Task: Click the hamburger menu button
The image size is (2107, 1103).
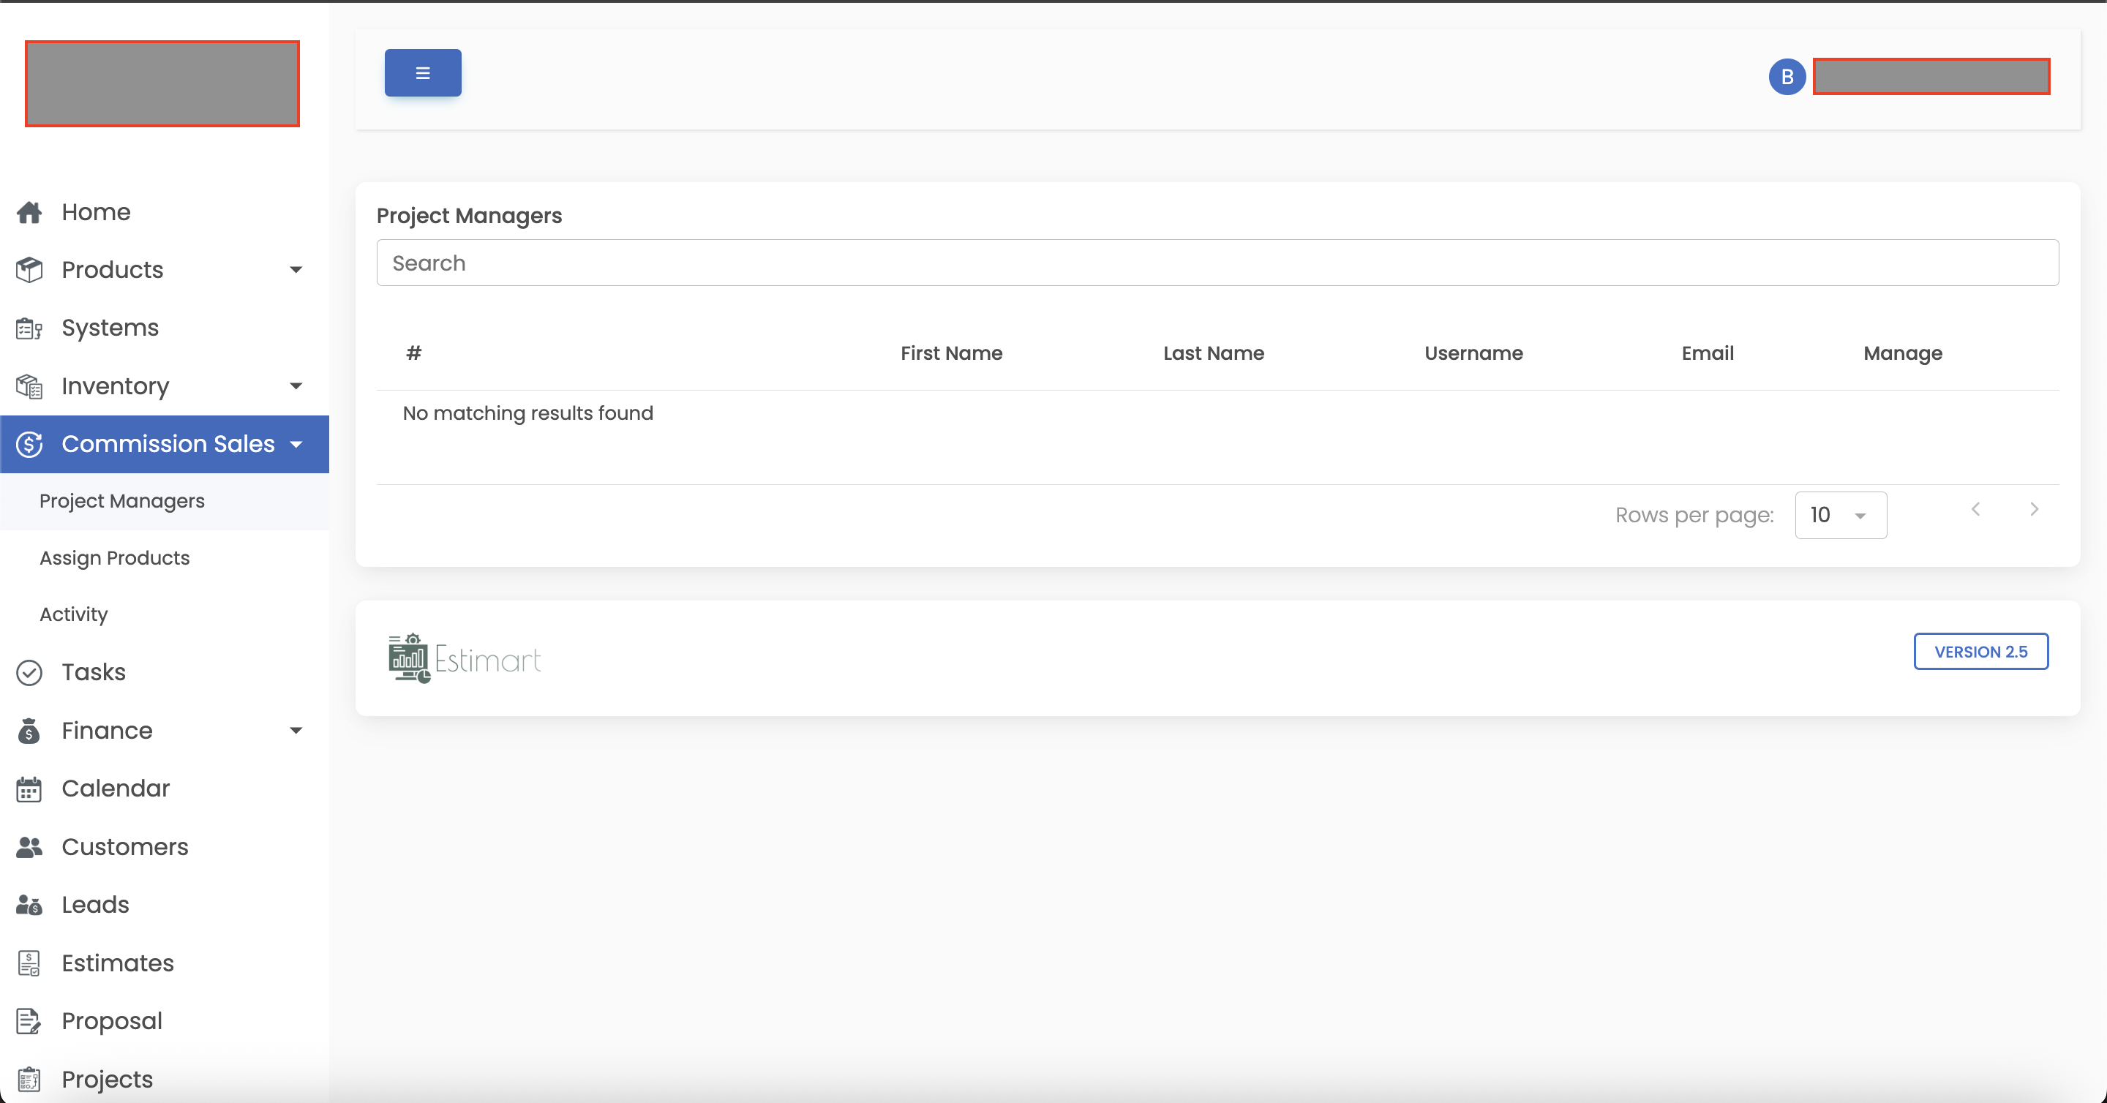Action: pyautogui.click(x=422, y=72)
